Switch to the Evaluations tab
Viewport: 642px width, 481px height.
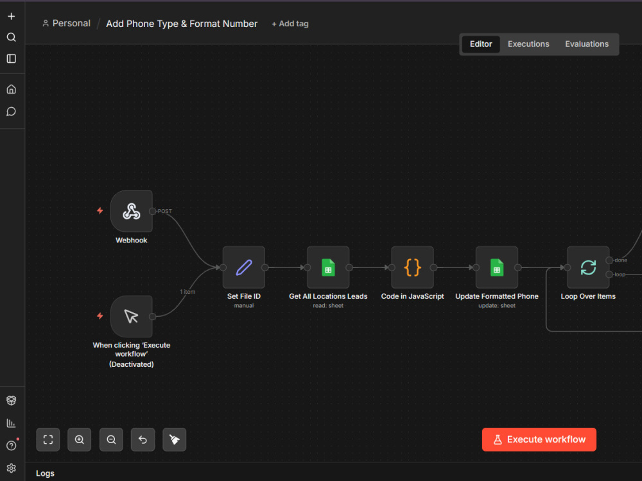(x=587, y=44)
